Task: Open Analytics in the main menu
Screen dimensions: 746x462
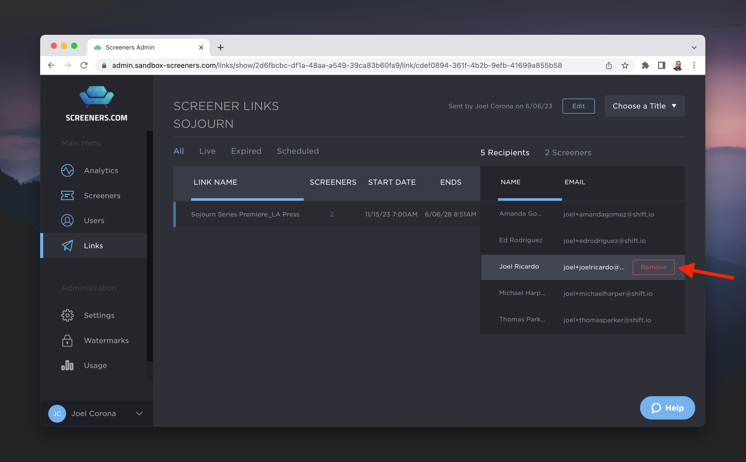Action: click(x=101, y=171)
